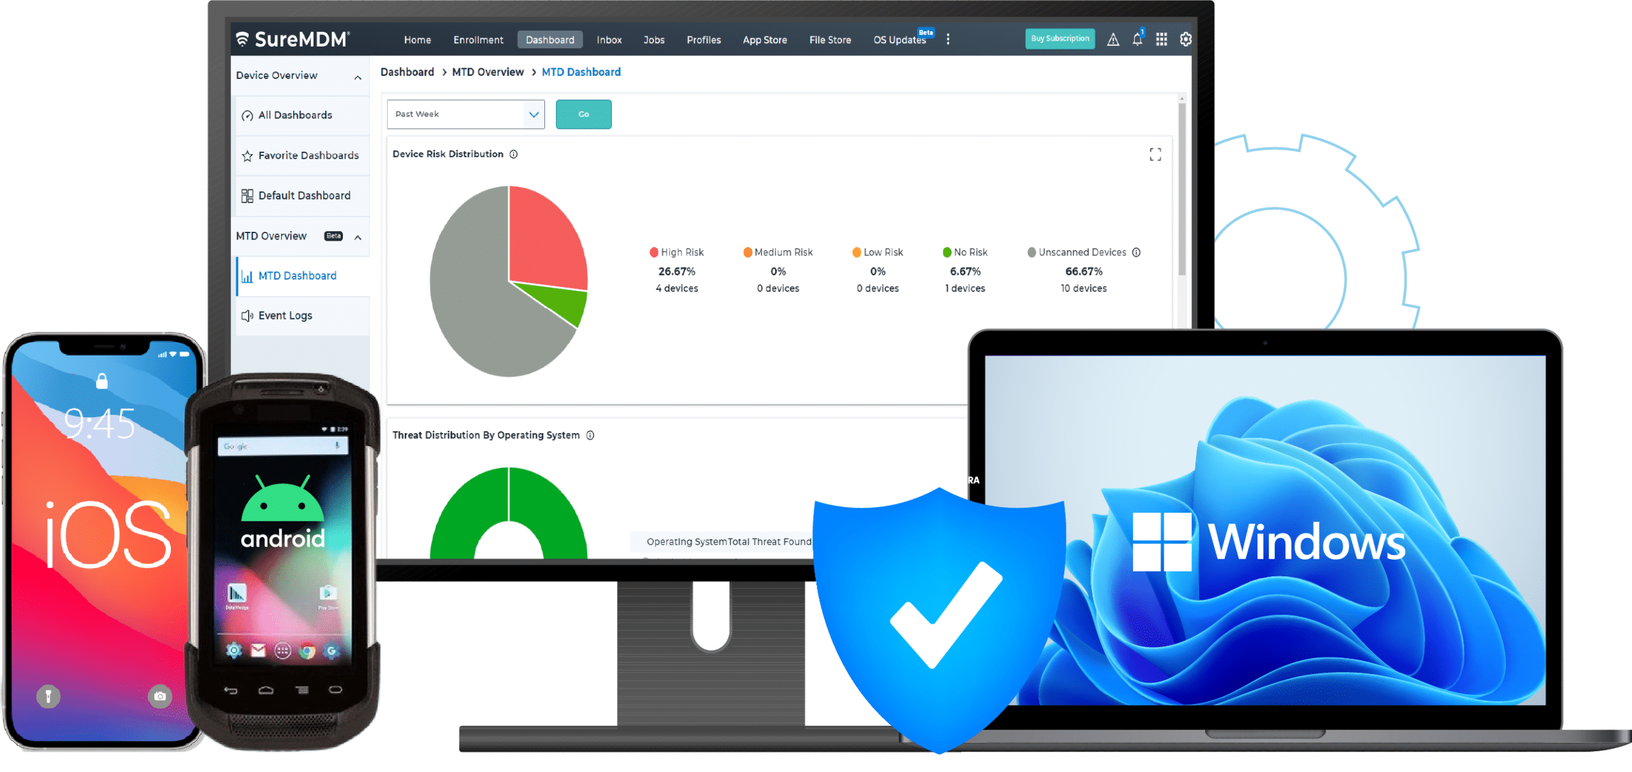Viewport: 1632px width, 772px height.
Task: Click the "10 devices" unscanned count
Action: [x=1083, y=289]
